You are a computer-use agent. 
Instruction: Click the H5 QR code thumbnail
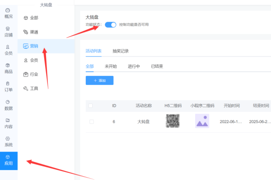coord(173,121)
